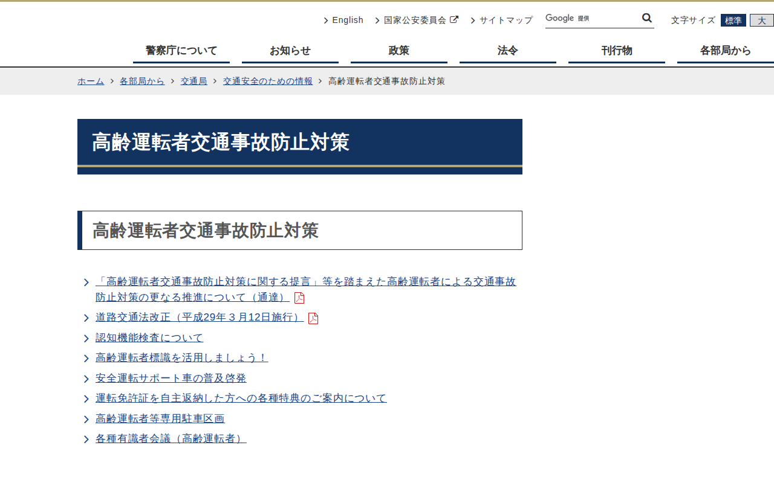This screenshot has height=483, width=774.
Task: Click chevron before 高齢運転者等専用駐車区画
Action: tap(86, 420)
